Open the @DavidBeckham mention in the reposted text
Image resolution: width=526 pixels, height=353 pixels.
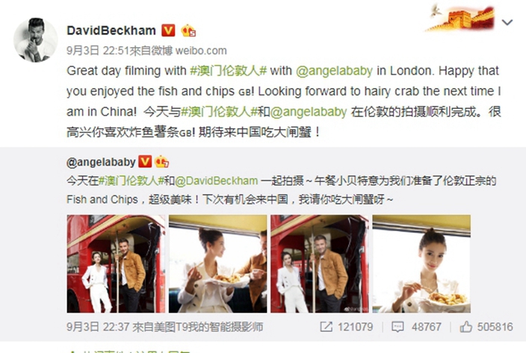click(x=217, y=181)
